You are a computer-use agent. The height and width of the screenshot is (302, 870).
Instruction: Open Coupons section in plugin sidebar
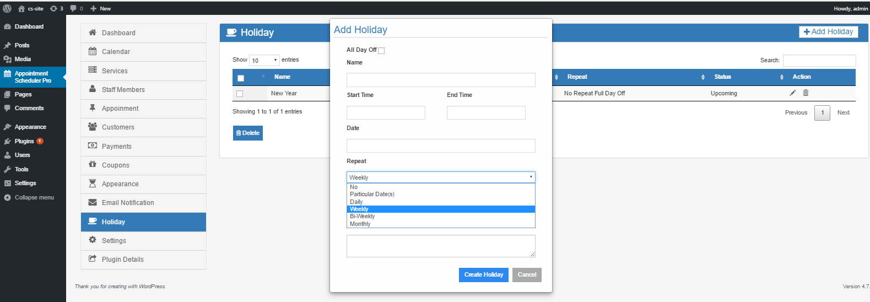(x=115, y=165)
